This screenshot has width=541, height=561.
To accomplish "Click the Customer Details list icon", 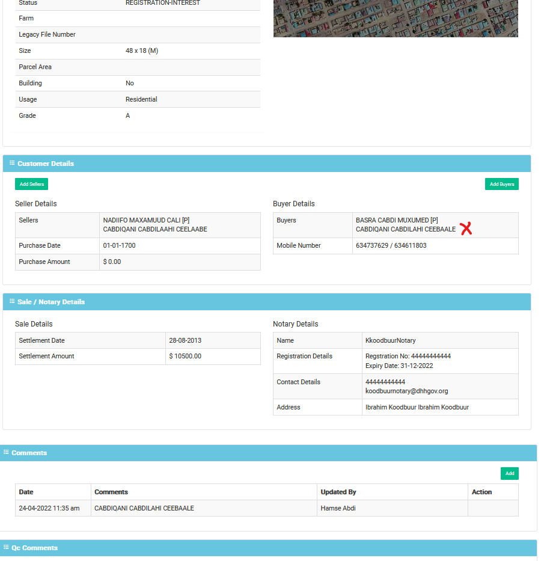I will click(12, 163).
